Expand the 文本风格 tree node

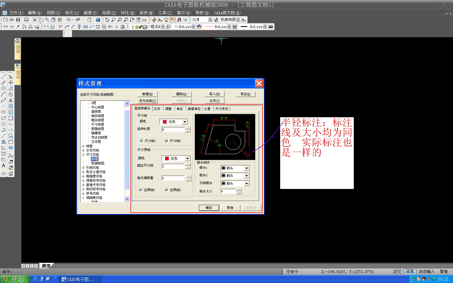(x=83, y=150)
